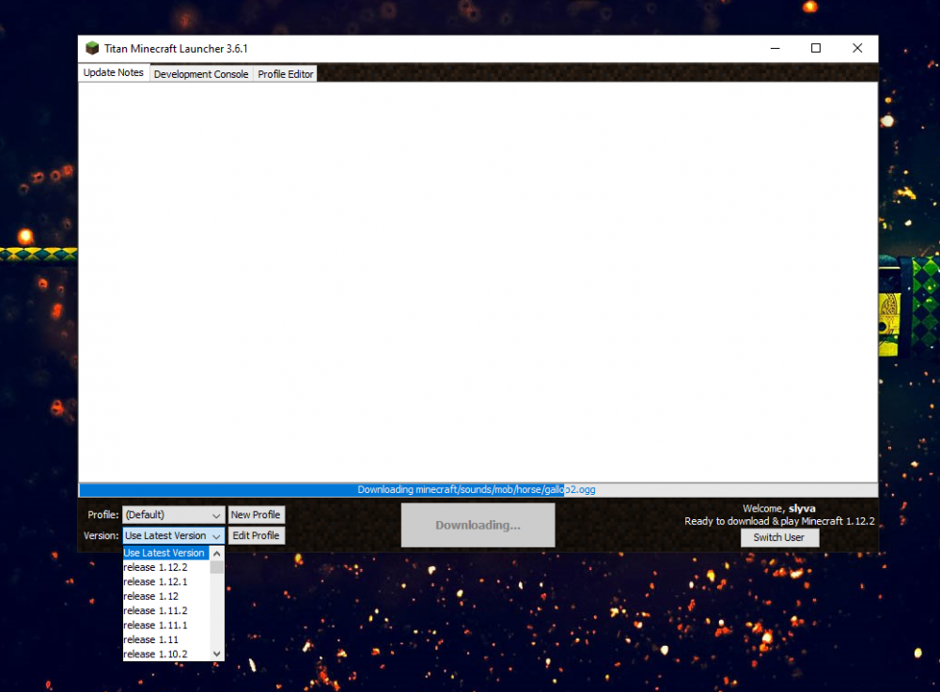Click the Ready to download & play text
The image size is (940, 692).
tap(779, 521)
